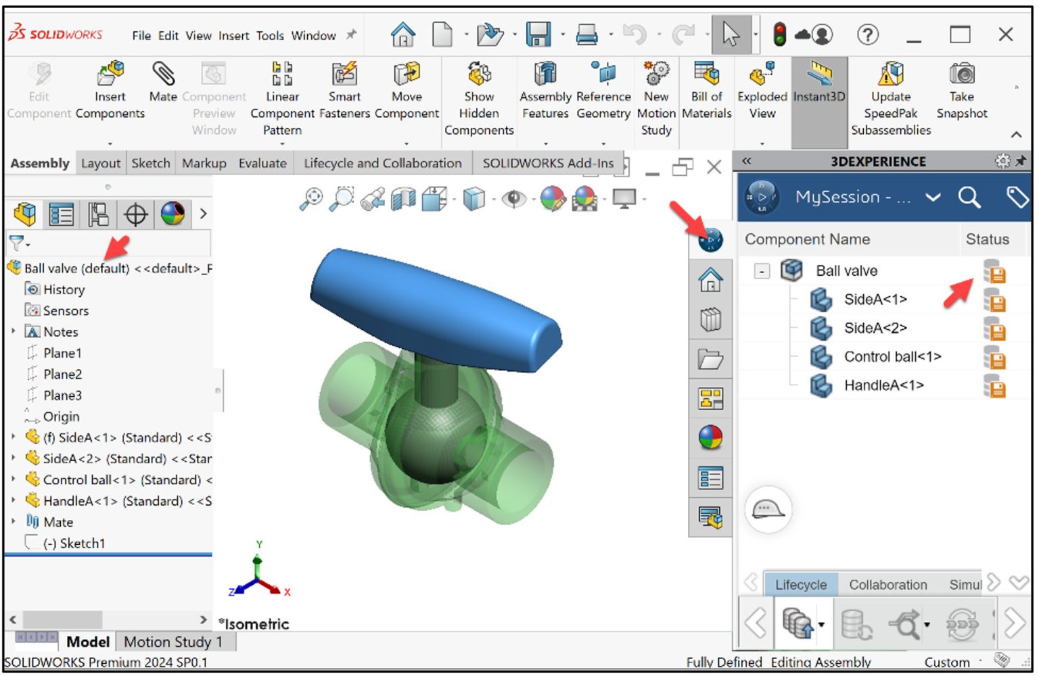This screenshot has height=676, width=1039.
Task: Toggle the FeatureManager filter
Action: [18, 242]
